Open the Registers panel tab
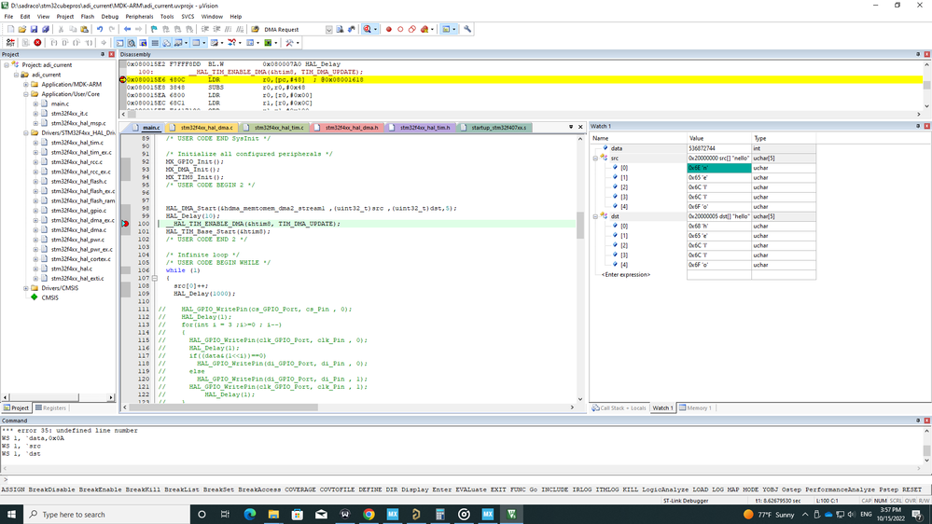The height and width of the screenshot is (524, 932). [x=50, y=407]
